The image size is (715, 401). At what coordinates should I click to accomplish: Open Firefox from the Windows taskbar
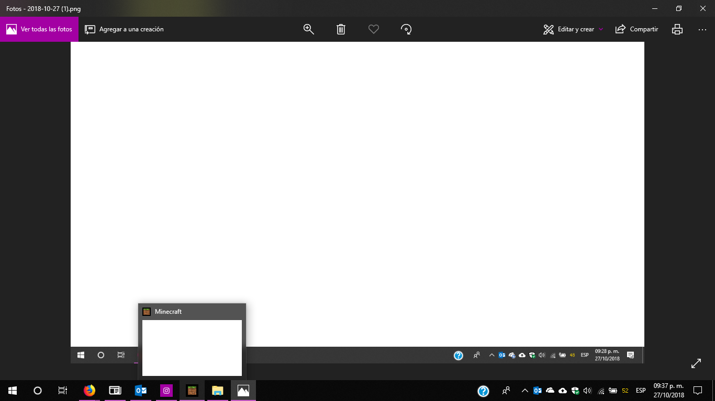coord(90,390)
